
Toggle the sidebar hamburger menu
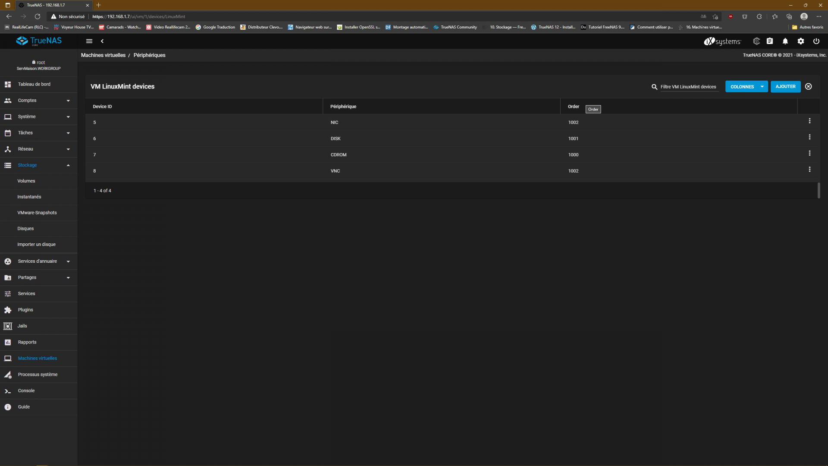pos(89,41)
